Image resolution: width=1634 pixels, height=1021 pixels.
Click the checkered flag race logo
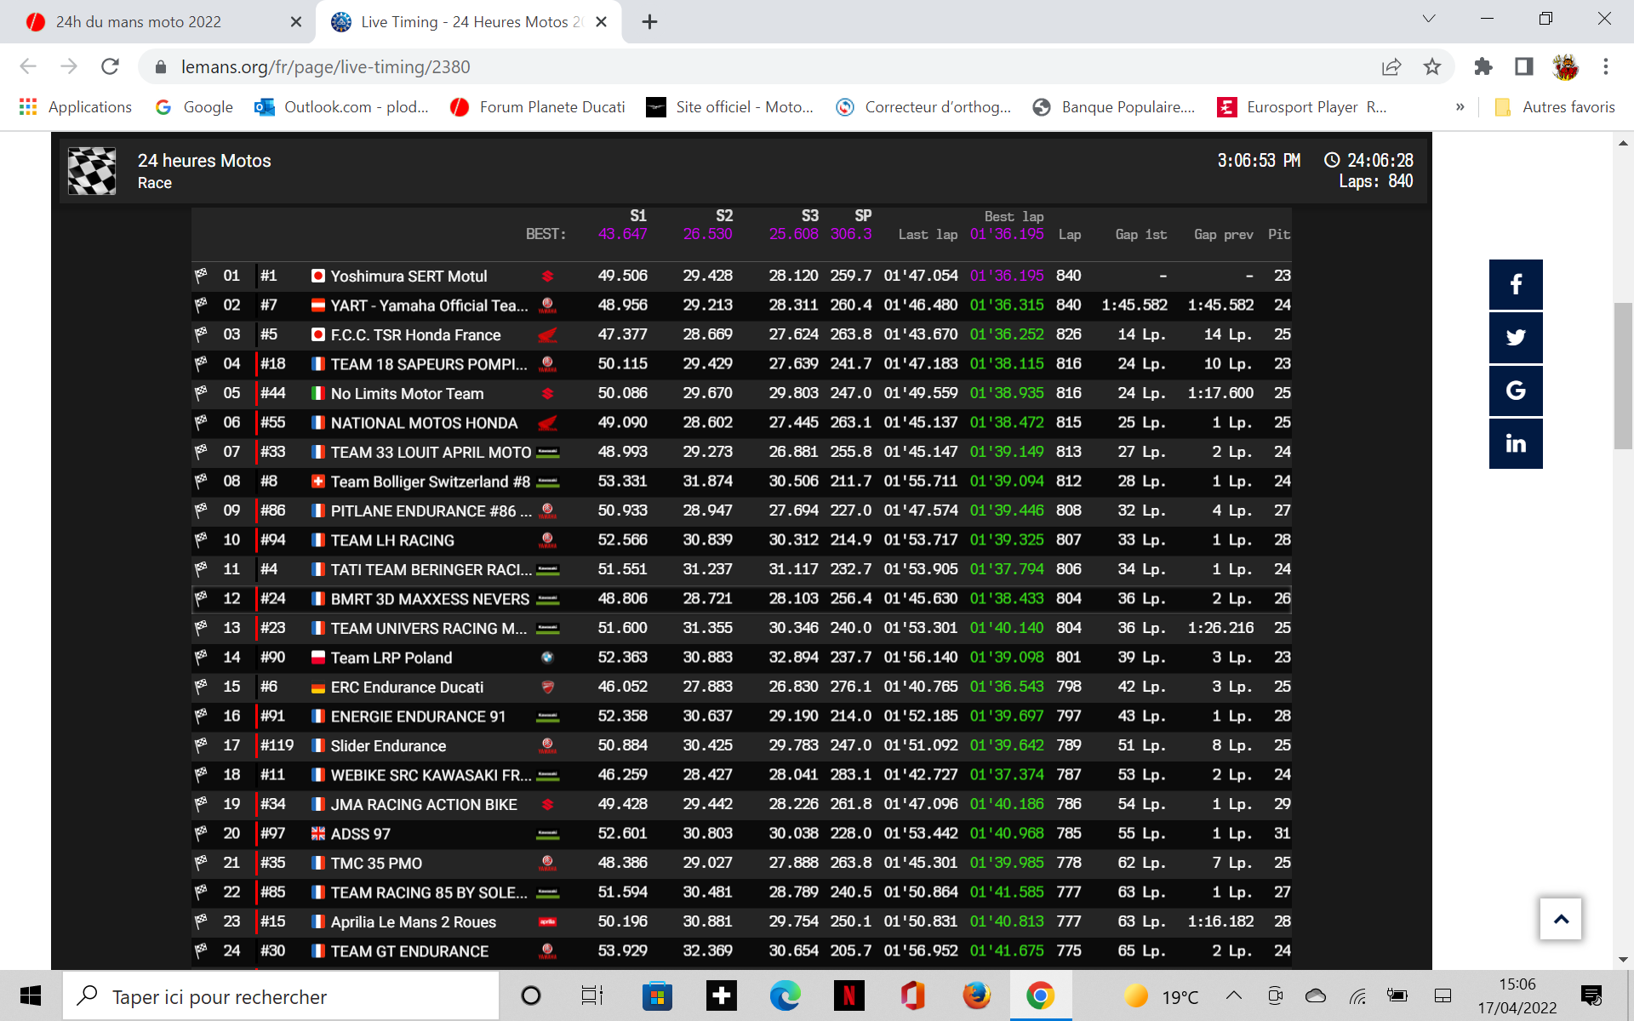(x=92, y=171)
